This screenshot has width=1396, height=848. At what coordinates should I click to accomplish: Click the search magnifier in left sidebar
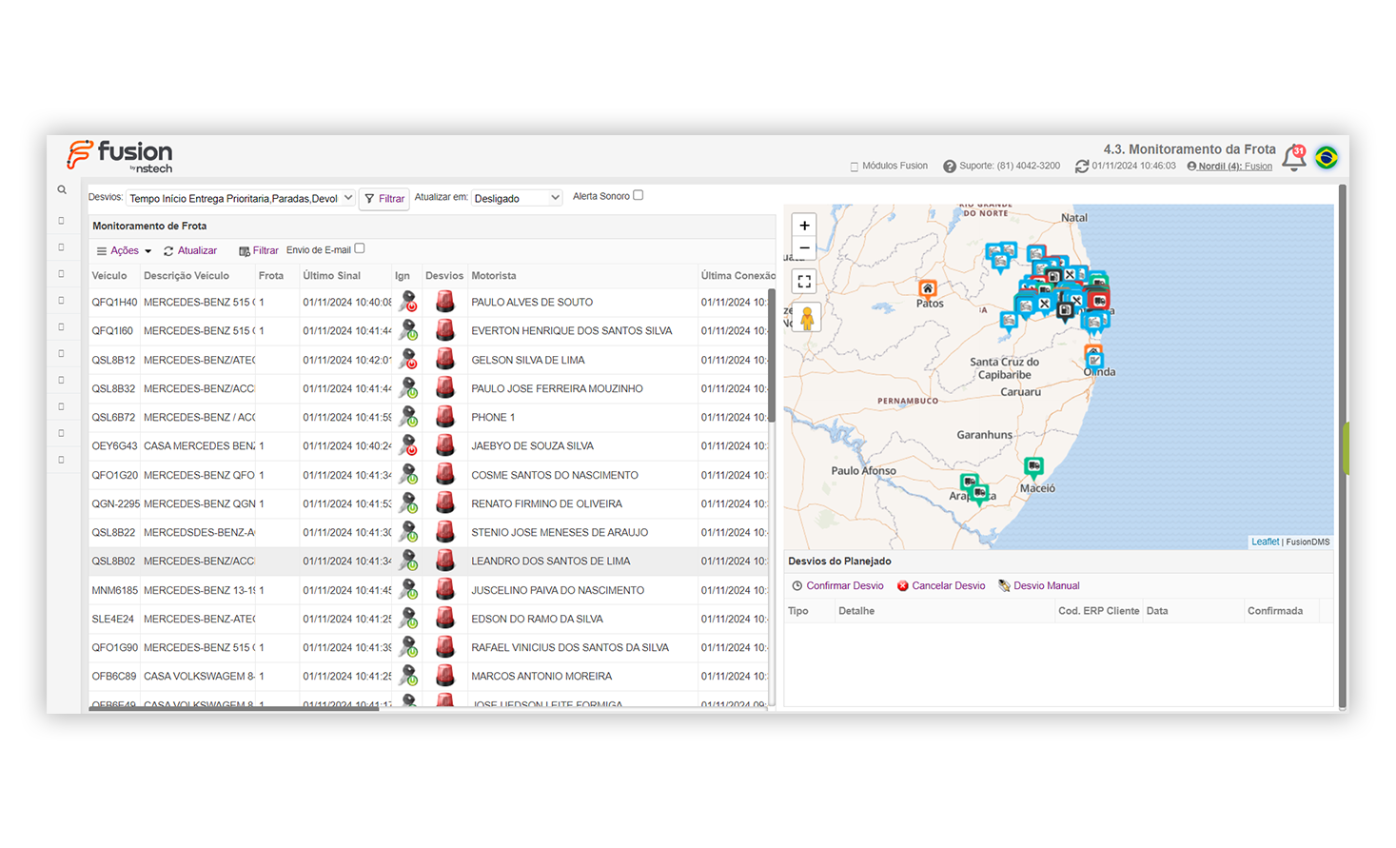[62, 190]
